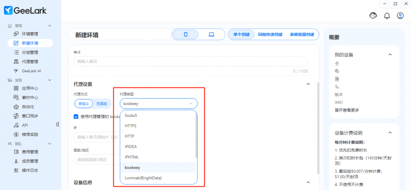This screenshot has height=190, width=411.
Task: Switch proxy mode to 已添加
Action: (102, 104)
